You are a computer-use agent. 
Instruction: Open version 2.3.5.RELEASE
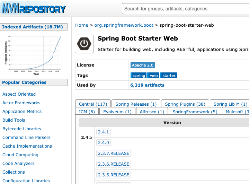pyautogui.click(x=114, y=175)
